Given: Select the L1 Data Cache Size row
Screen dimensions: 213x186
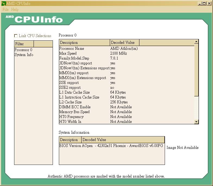Looking at the screenshot, I should point(127,92).
